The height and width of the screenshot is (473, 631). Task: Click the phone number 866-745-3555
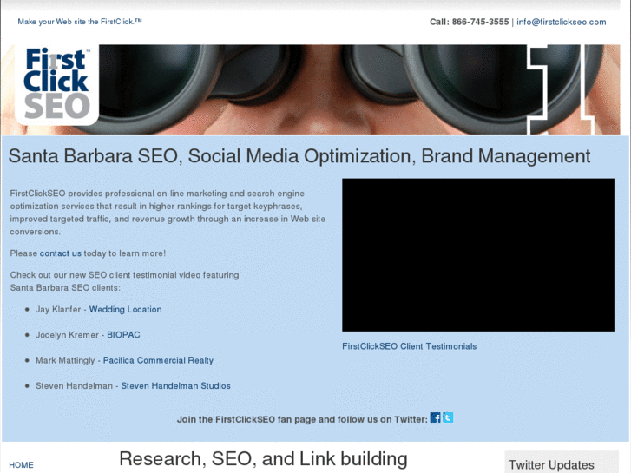pos(480,22)
